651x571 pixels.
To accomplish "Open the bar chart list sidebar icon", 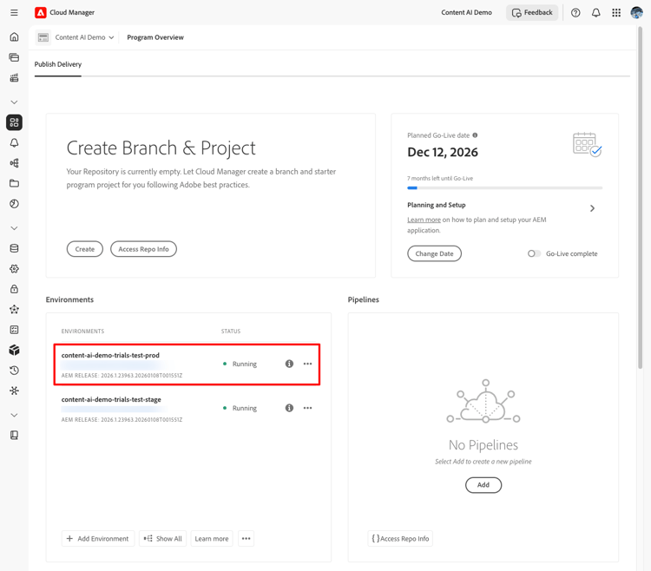I will tap(14, 77).
